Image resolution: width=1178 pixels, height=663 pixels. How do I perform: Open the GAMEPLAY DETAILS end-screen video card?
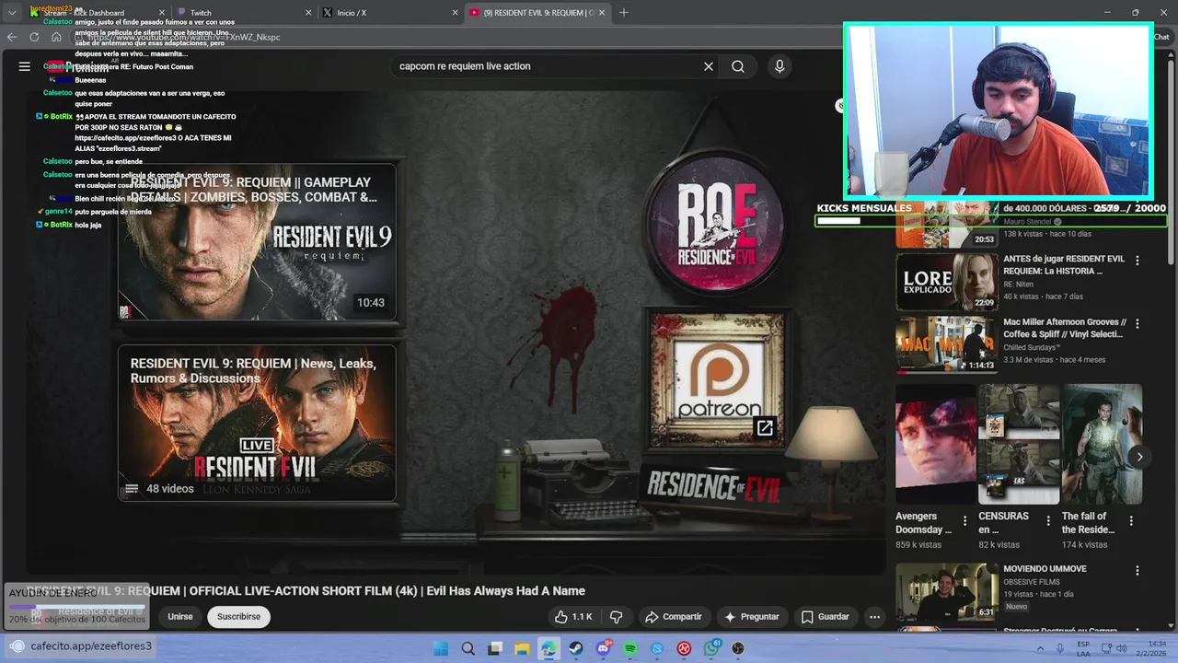(257, 242)
